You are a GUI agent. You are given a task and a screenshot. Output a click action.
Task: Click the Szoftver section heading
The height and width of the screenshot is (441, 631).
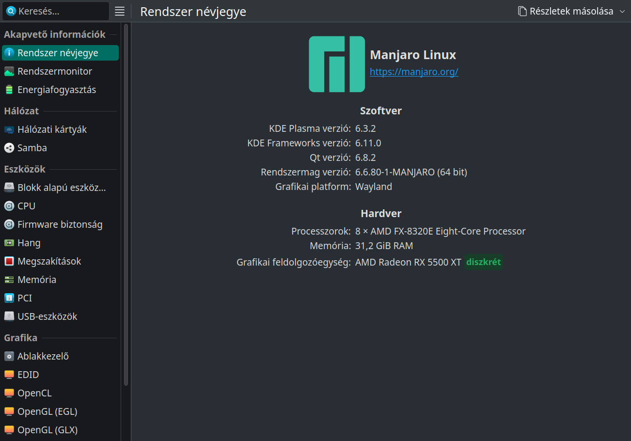coord(381,110)
